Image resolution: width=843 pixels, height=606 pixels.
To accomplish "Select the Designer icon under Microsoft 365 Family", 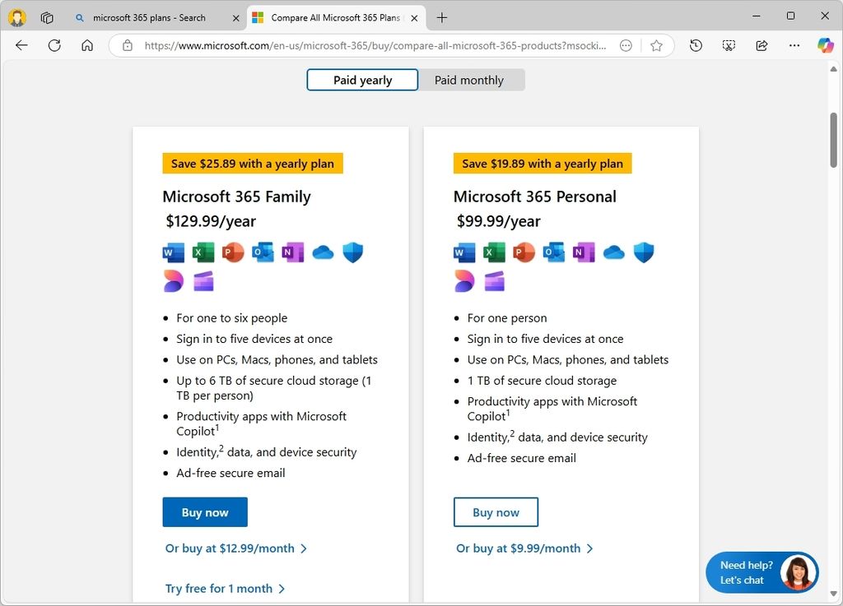I will (173, 281).
